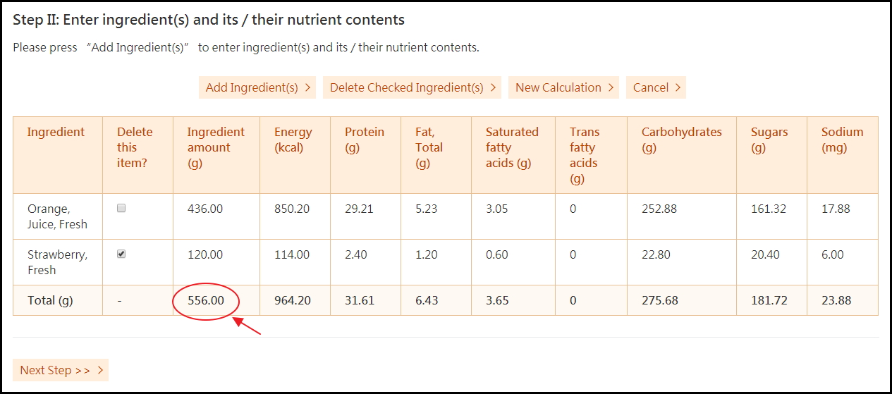Click the Protein (g) column header
The height and width of the screenshot is (394, 892).
365,140
